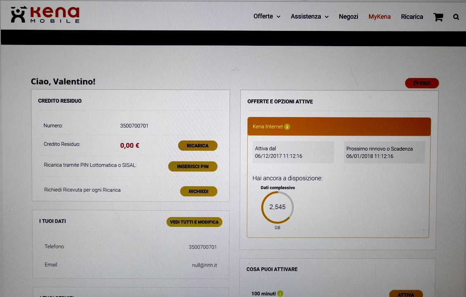Request receipt with Richiedi button
This screenshot has width=466, height=297.
199,191
